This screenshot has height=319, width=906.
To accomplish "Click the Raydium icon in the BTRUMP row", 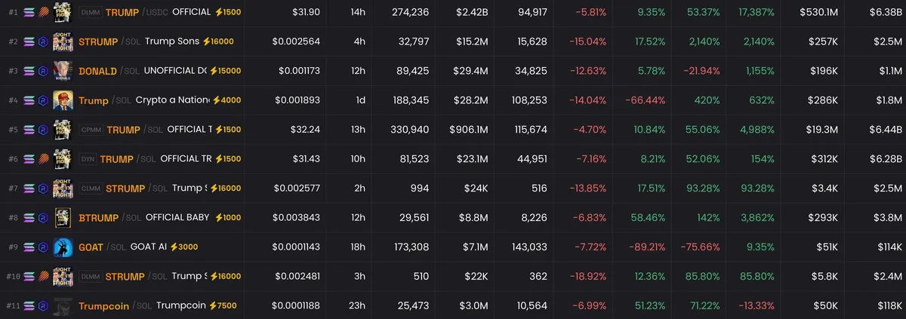I will [x=43, y=218].
